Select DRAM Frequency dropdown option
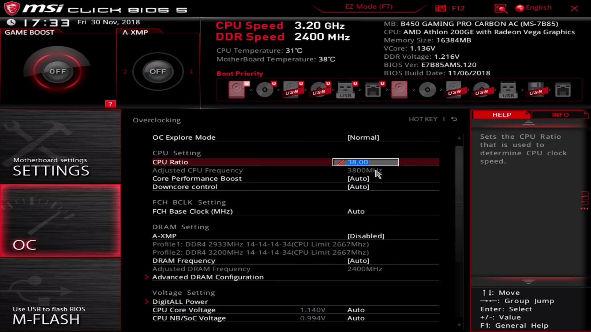The image size is (591, 332). pyautogui.click(x=358, y=260)
